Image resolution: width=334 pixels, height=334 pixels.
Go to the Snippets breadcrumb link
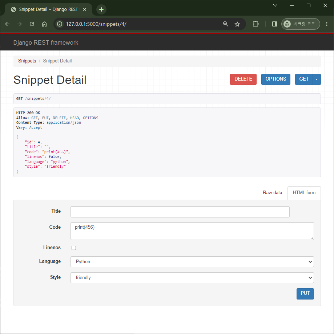27,61
